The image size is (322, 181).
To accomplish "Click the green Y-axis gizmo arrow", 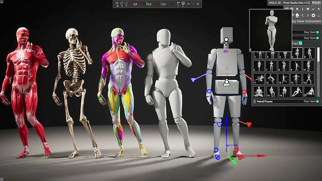I will click(234, 162).
